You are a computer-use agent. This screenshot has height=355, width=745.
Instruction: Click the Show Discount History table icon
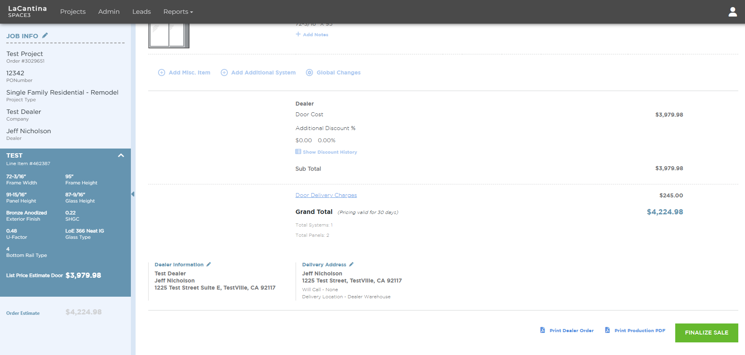click(298, 152)
